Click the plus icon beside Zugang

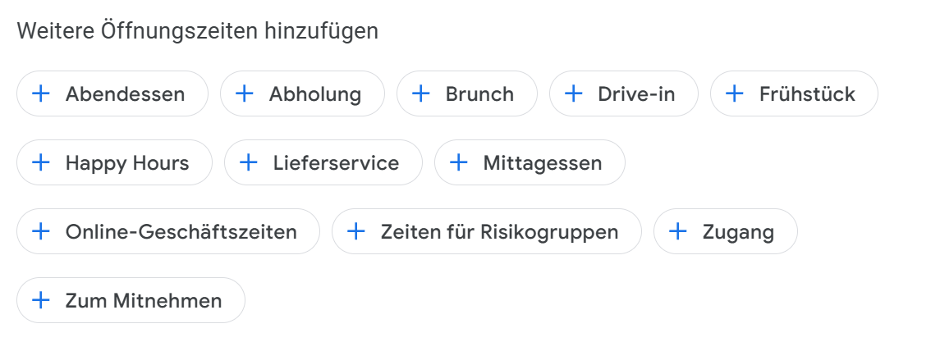point(678,232)
